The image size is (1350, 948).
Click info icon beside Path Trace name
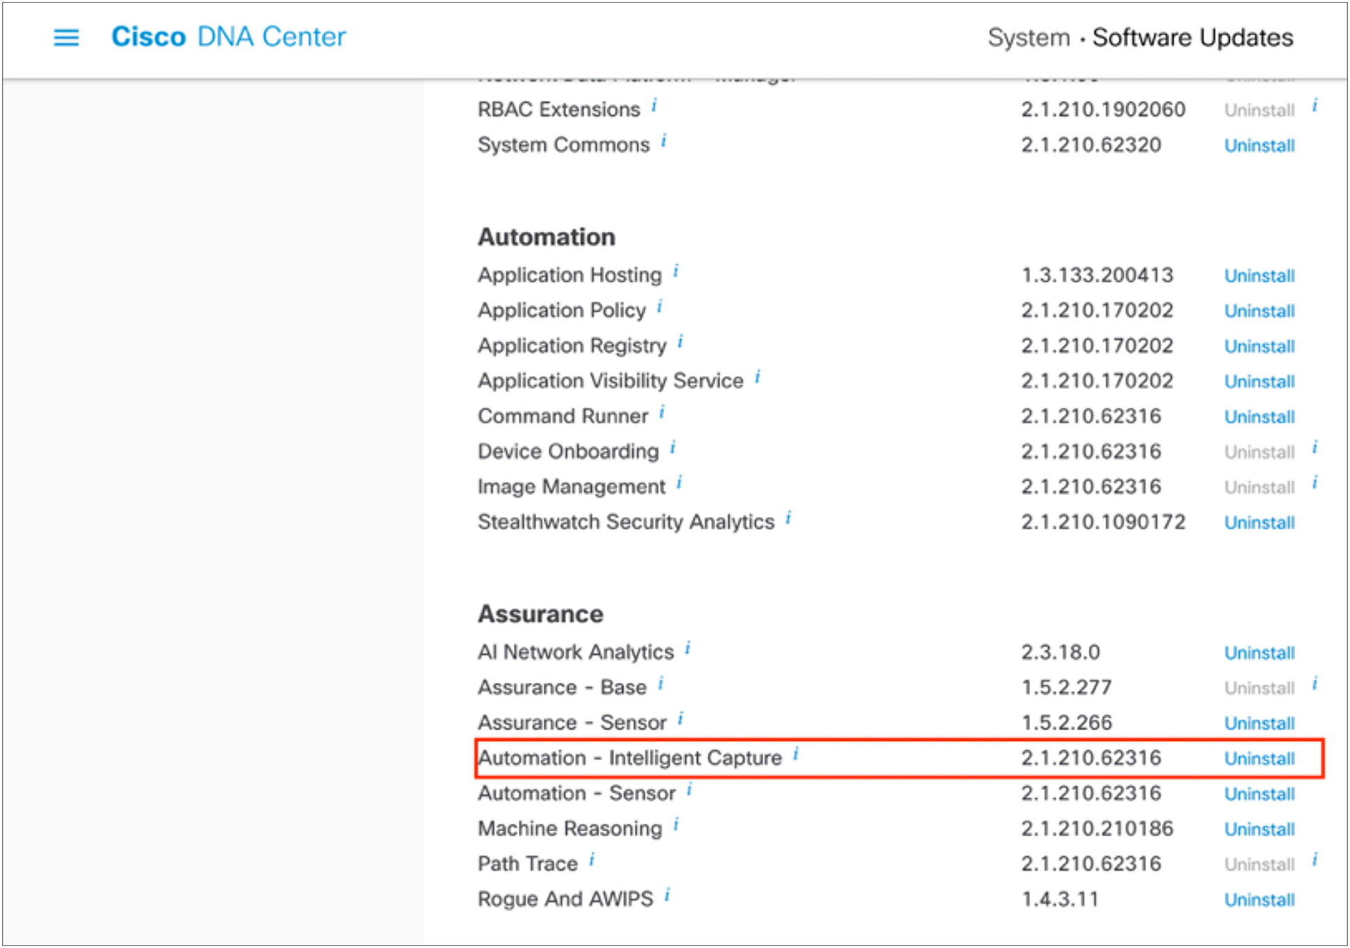point(591,860)
